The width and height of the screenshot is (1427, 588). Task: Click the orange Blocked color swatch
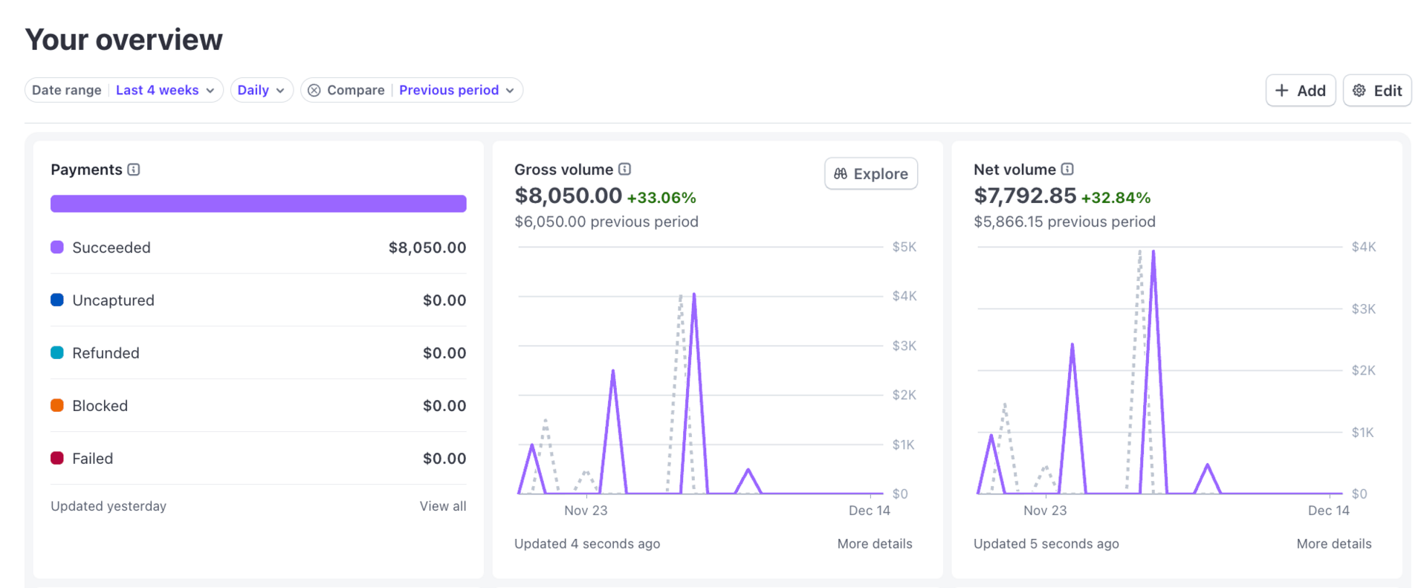57,406
